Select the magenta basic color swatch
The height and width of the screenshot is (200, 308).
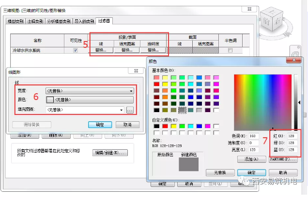coord(216,84)
